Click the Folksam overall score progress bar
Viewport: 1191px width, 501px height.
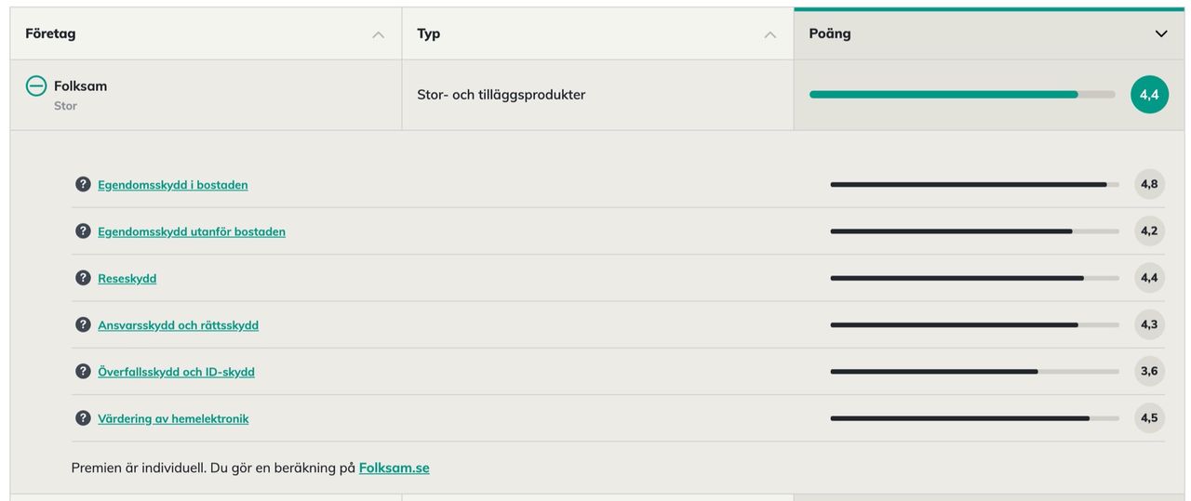962,95
